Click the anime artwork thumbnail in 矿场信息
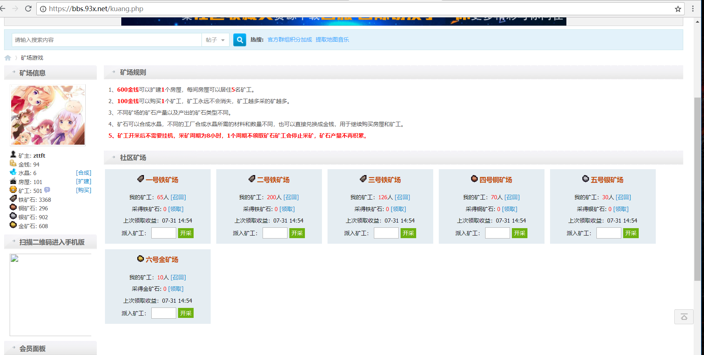This screenshot has height=355, width=704. pos(47,115)
